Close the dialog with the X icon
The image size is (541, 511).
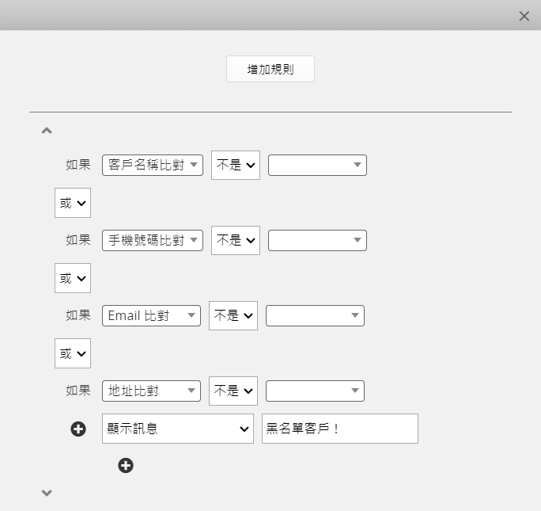[x=524, y=16]
